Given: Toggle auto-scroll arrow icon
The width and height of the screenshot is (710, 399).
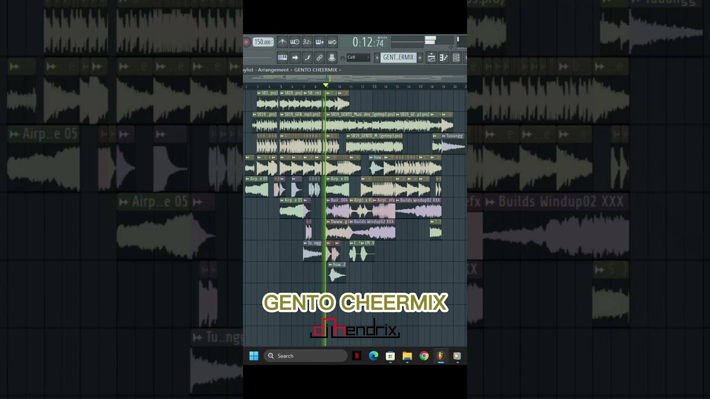Looking at the screenshot, I should click(295, 57).
